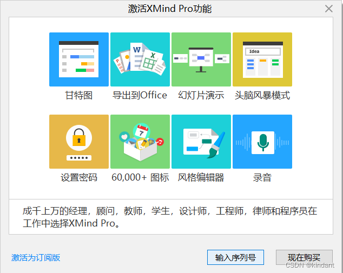Image resolution: width=343 pixels, height=273 pixels.
Task: Click the 设置密码 label
Action: click(x=79, y=177)
